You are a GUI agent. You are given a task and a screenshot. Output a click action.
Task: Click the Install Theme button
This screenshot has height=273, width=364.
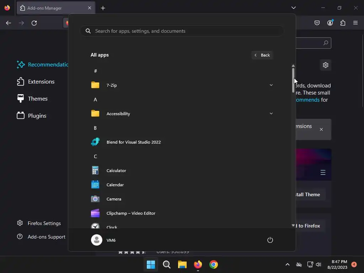(310, 194)
